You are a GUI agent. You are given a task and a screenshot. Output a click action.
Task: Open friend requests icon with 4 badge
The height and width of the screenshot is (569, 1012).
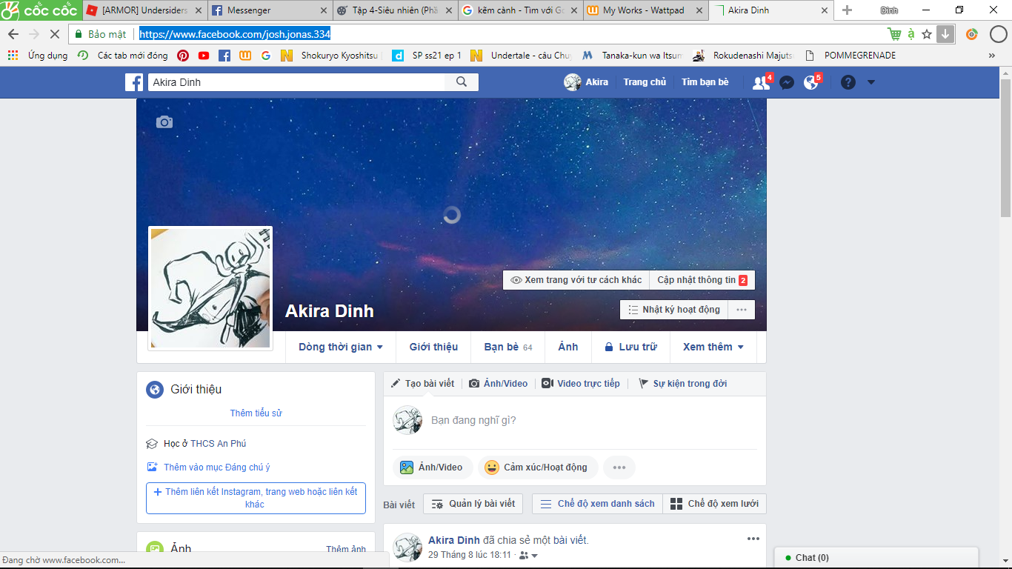point(762,82)
